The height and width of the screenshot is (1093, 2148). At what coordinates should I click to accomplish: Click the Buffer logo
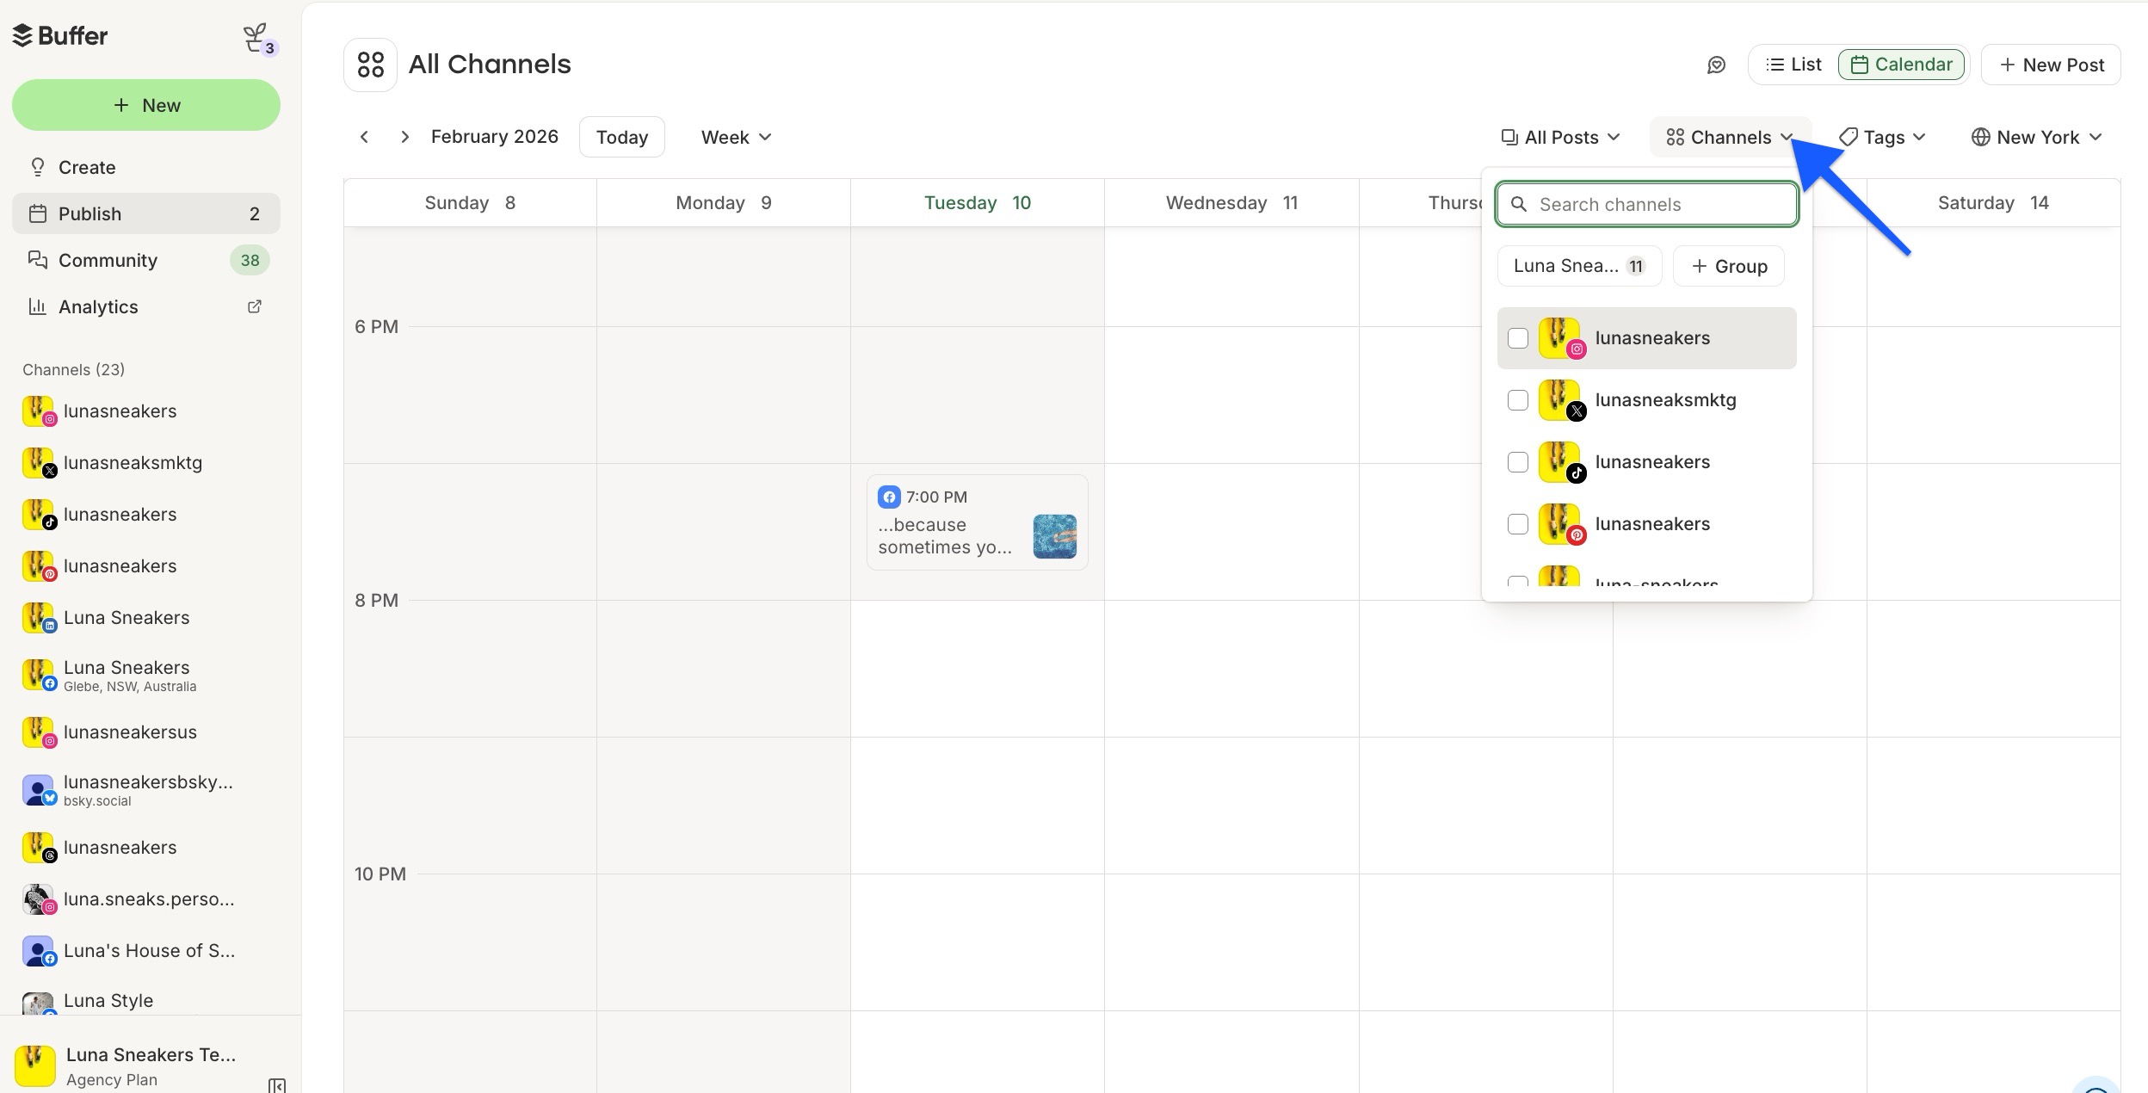(60, 35)
